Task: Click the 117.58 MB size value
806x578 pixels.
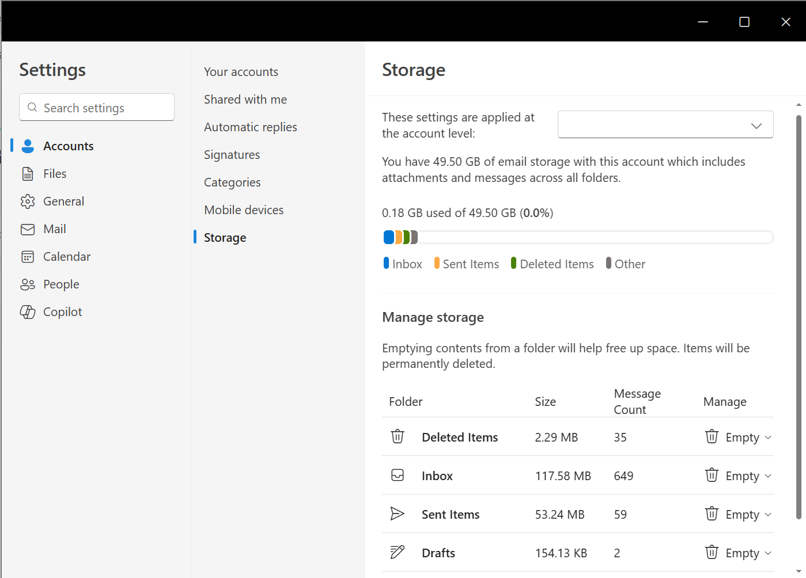Action: [x=563, y=476]
